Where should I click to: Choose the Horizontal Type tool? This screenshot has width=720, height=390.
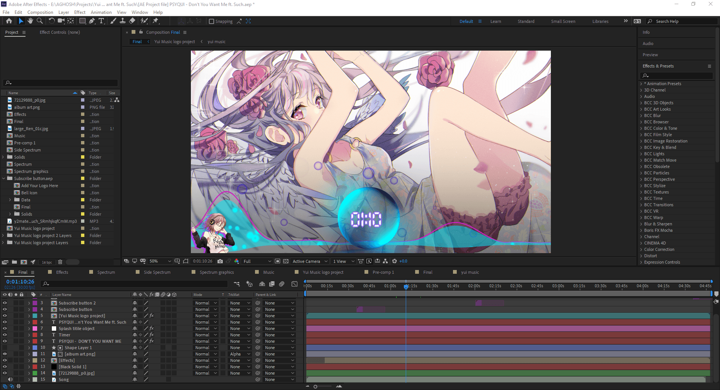(x=101, y=21)
